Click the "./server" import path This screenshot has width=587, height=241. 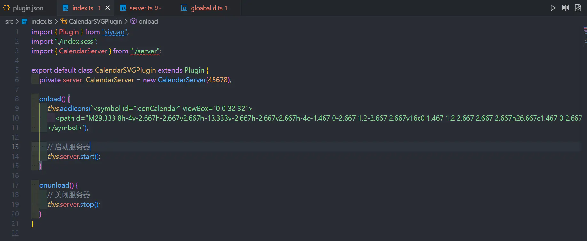(x=145, y=51)
